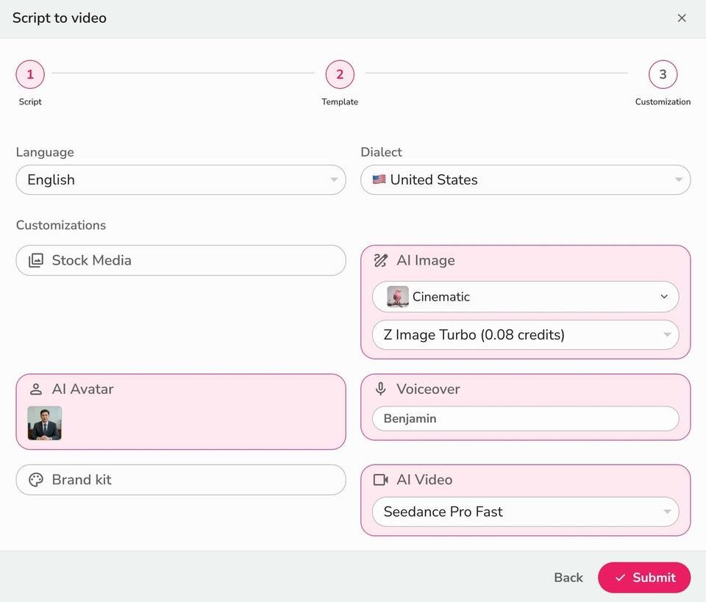The image size is (706, 602).
Task: Enable the Stock Media option
Action: pyautogui.click(x=180, y=260)
